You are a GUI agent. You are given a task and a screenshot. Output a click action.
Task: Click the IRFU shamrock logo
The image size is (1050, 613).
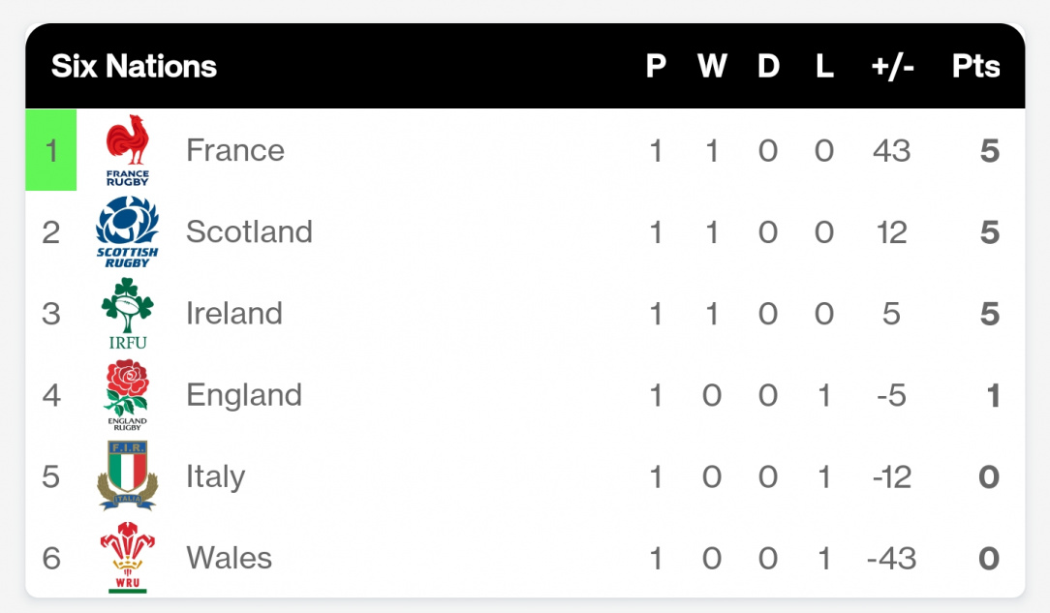click(x=127, y=313)
